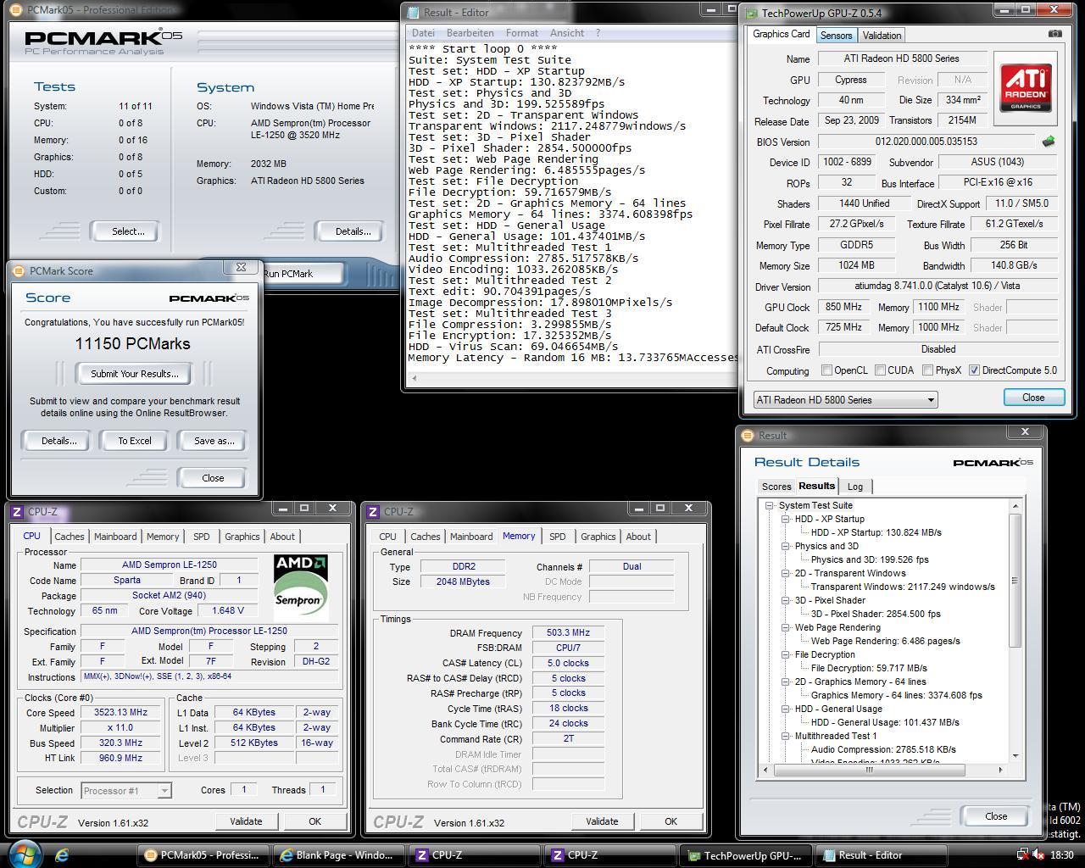Open the Ansicht menu in Editor
Viewport: 1085px width, 868px height.
[567, 33]
